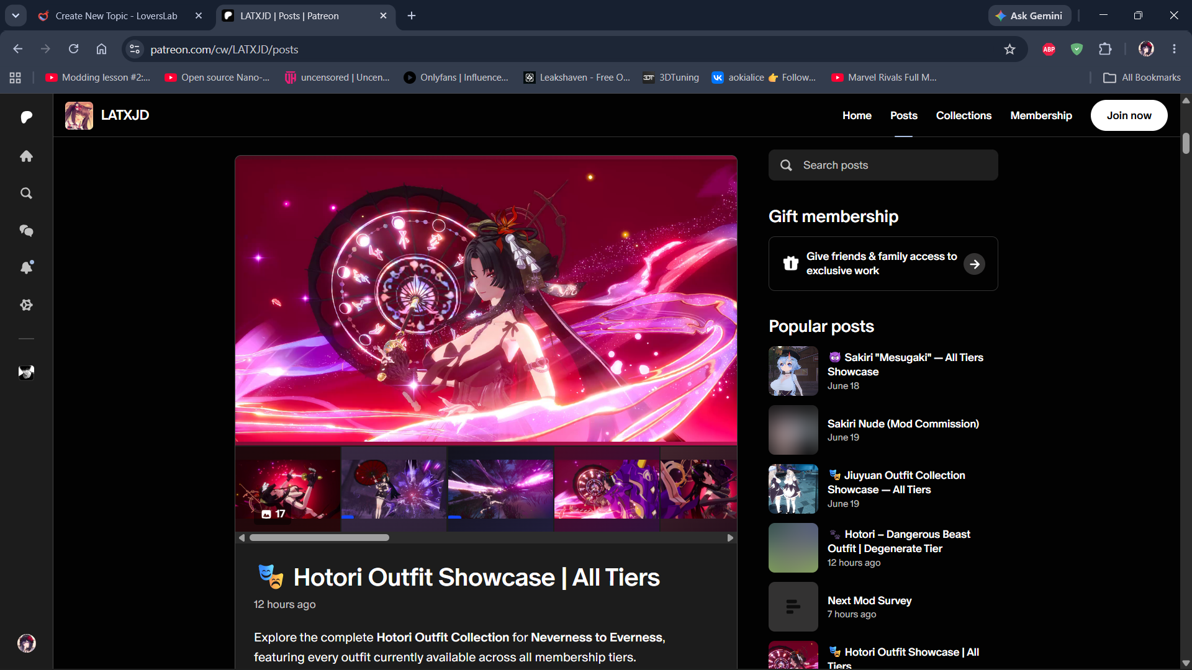Screen dimensions: 1192x670
Task: Open Sakiri Nude (Mod Commission) post
Action: tap(903, 424)
